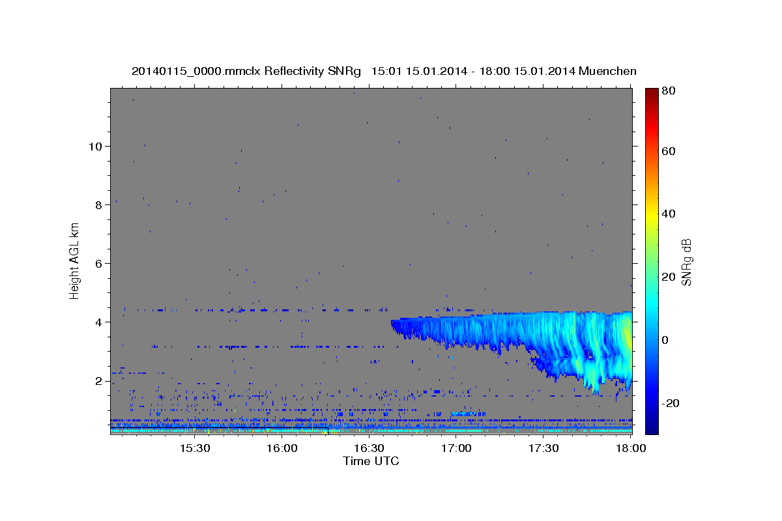
Task: Click the 18:00 time tick label
Action: (631, 449)
